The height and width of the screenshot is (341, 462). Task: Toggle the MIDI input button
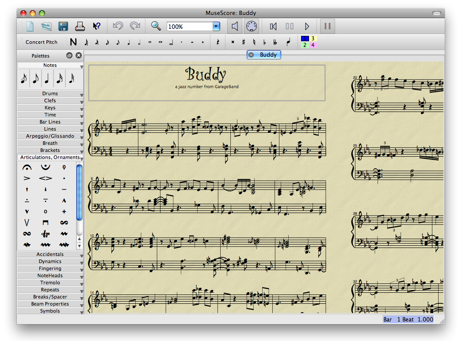[251, 27]
